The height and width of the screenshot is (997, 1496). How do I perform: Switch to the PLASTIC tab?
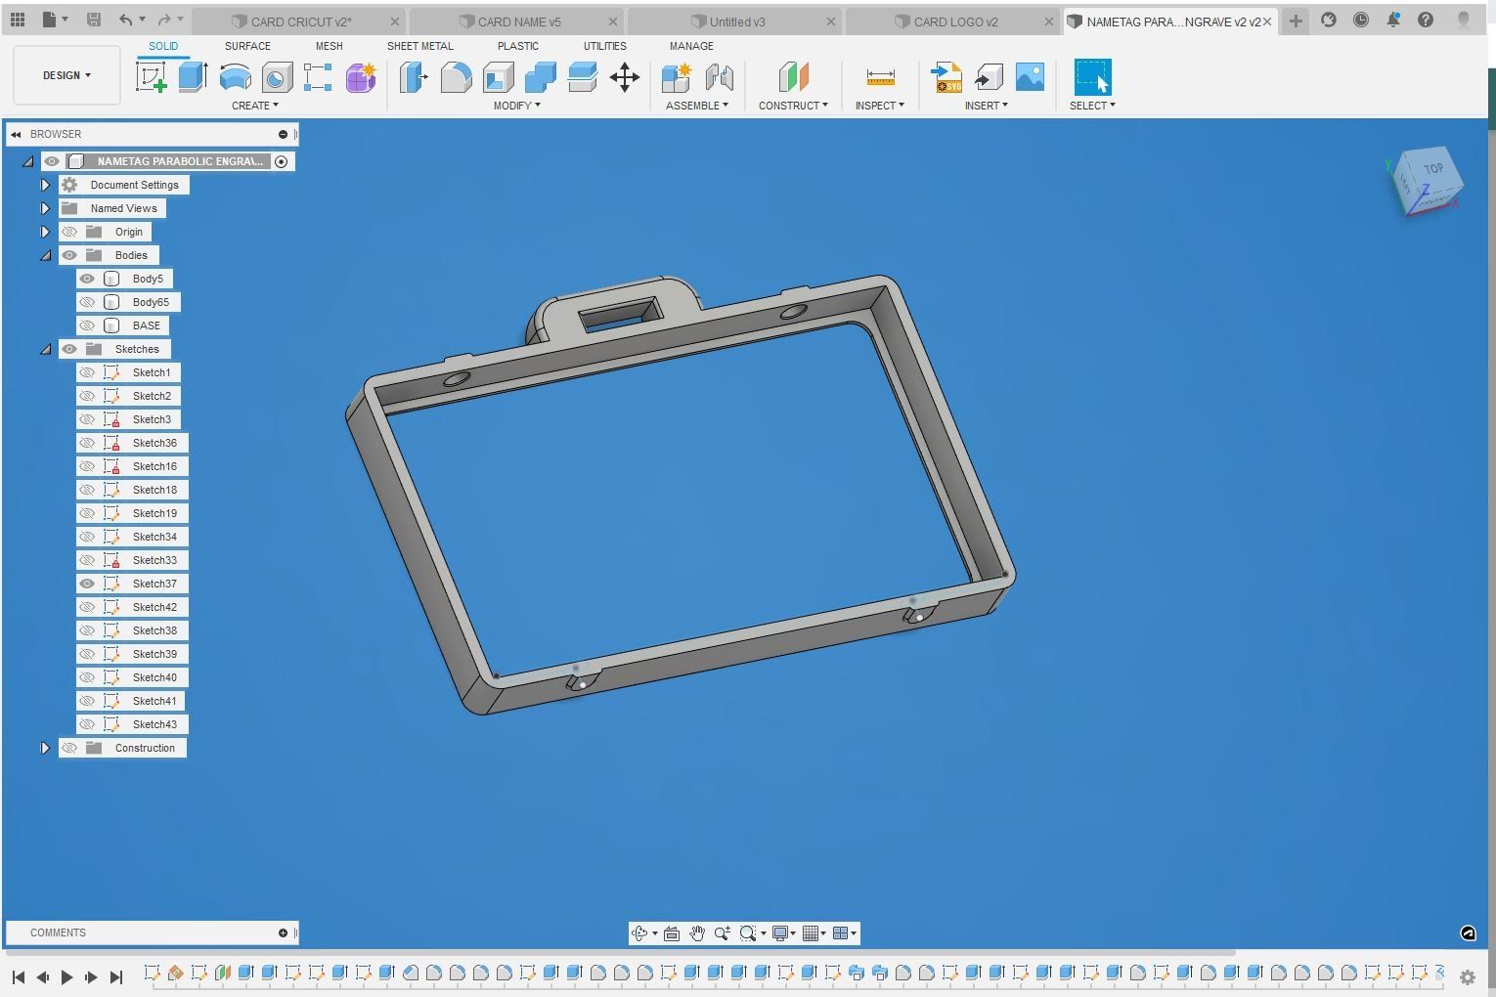[517, 46]
